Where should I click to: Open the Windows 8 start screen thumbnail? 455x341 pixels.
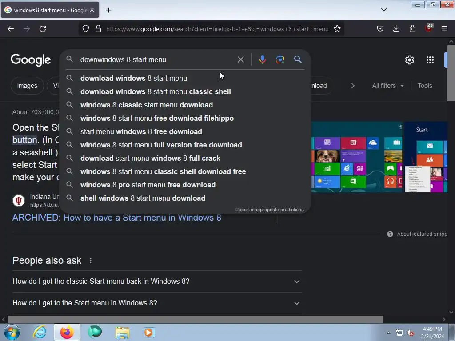[x=357, y=157]
